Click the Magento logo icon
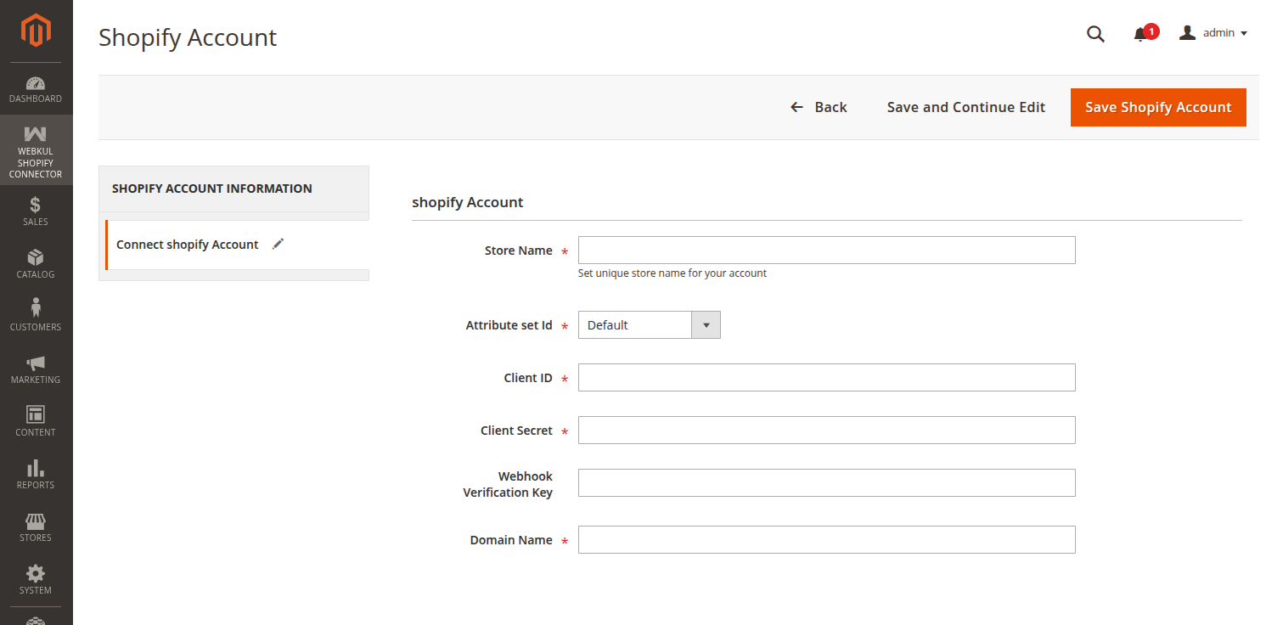Viewport: 1283px width, 625px height. 36,31
